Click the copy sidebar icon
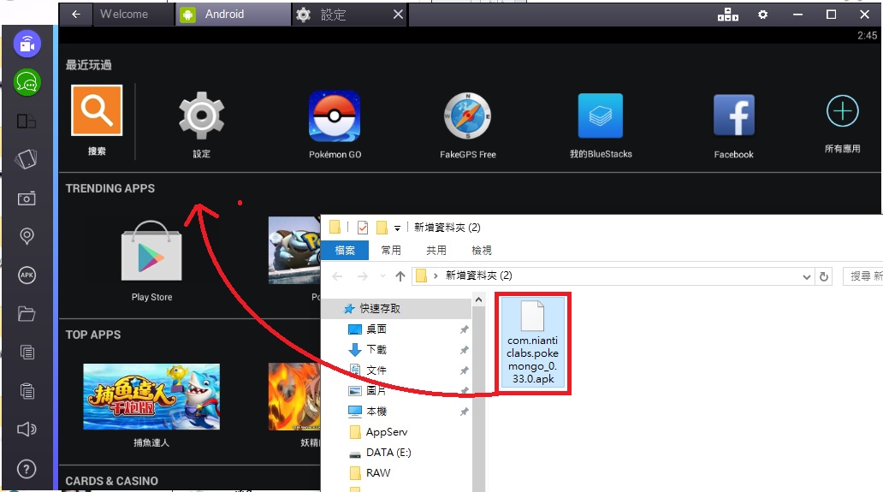883x492 pixels. [x=27, y=353]
